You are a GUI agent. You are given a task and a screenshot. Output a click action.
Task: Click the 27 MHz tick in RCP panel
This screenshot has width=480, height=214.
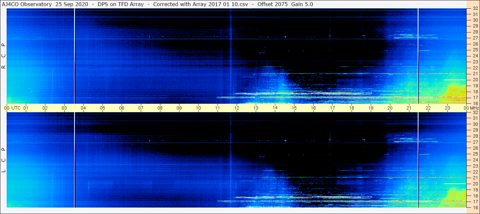(475, 38)
